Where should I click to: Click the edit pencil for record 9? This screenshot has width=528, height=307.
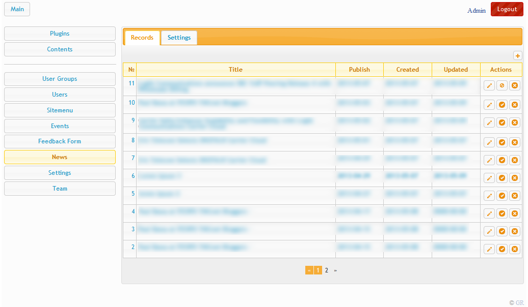point(489,122)
